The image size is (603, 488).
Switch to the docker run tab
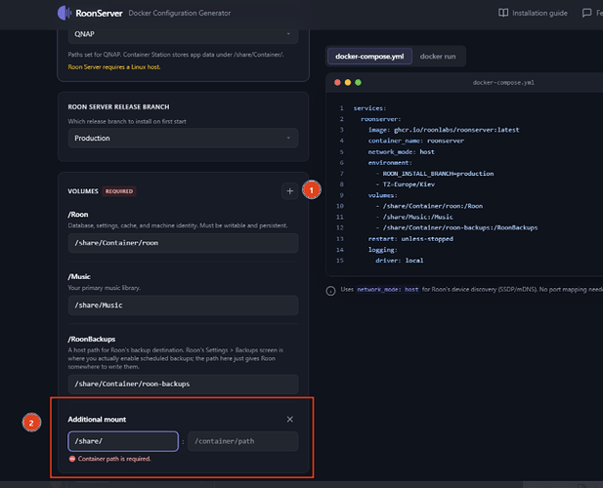438,57
